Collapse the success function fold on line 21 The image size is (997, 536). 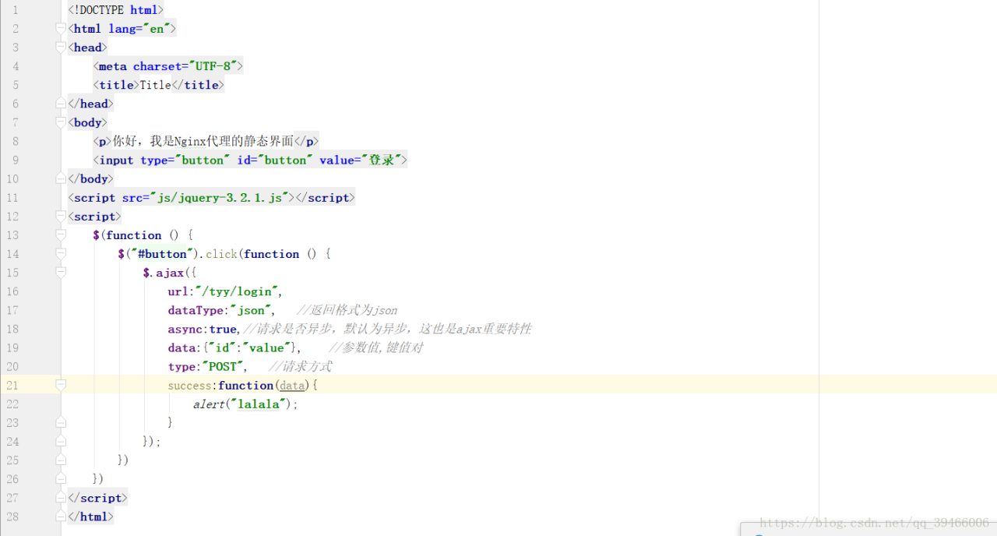pos(61,385)
